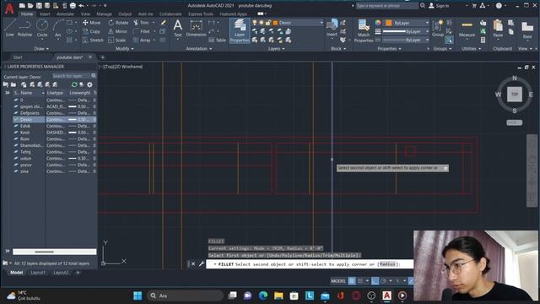Image resolution: width=540 pixels, height=304 pixels.
Task: Activate the Copy command
Action: (x=91, y=31)
